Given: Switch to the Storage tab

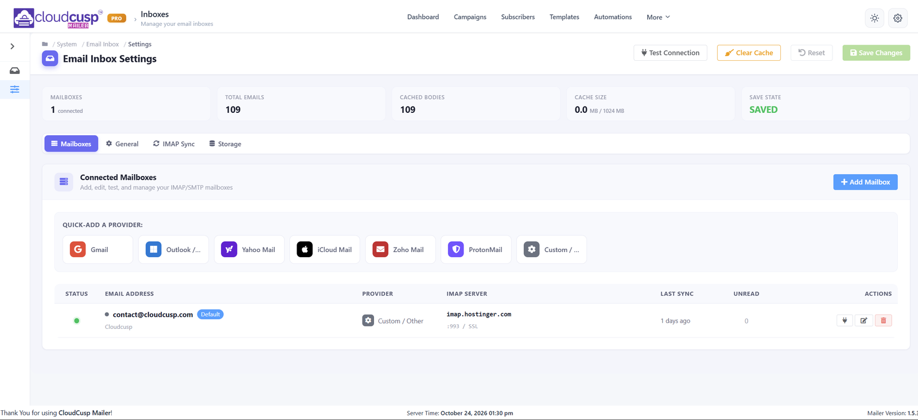Looking at the screenshot, I should point(225,144).
